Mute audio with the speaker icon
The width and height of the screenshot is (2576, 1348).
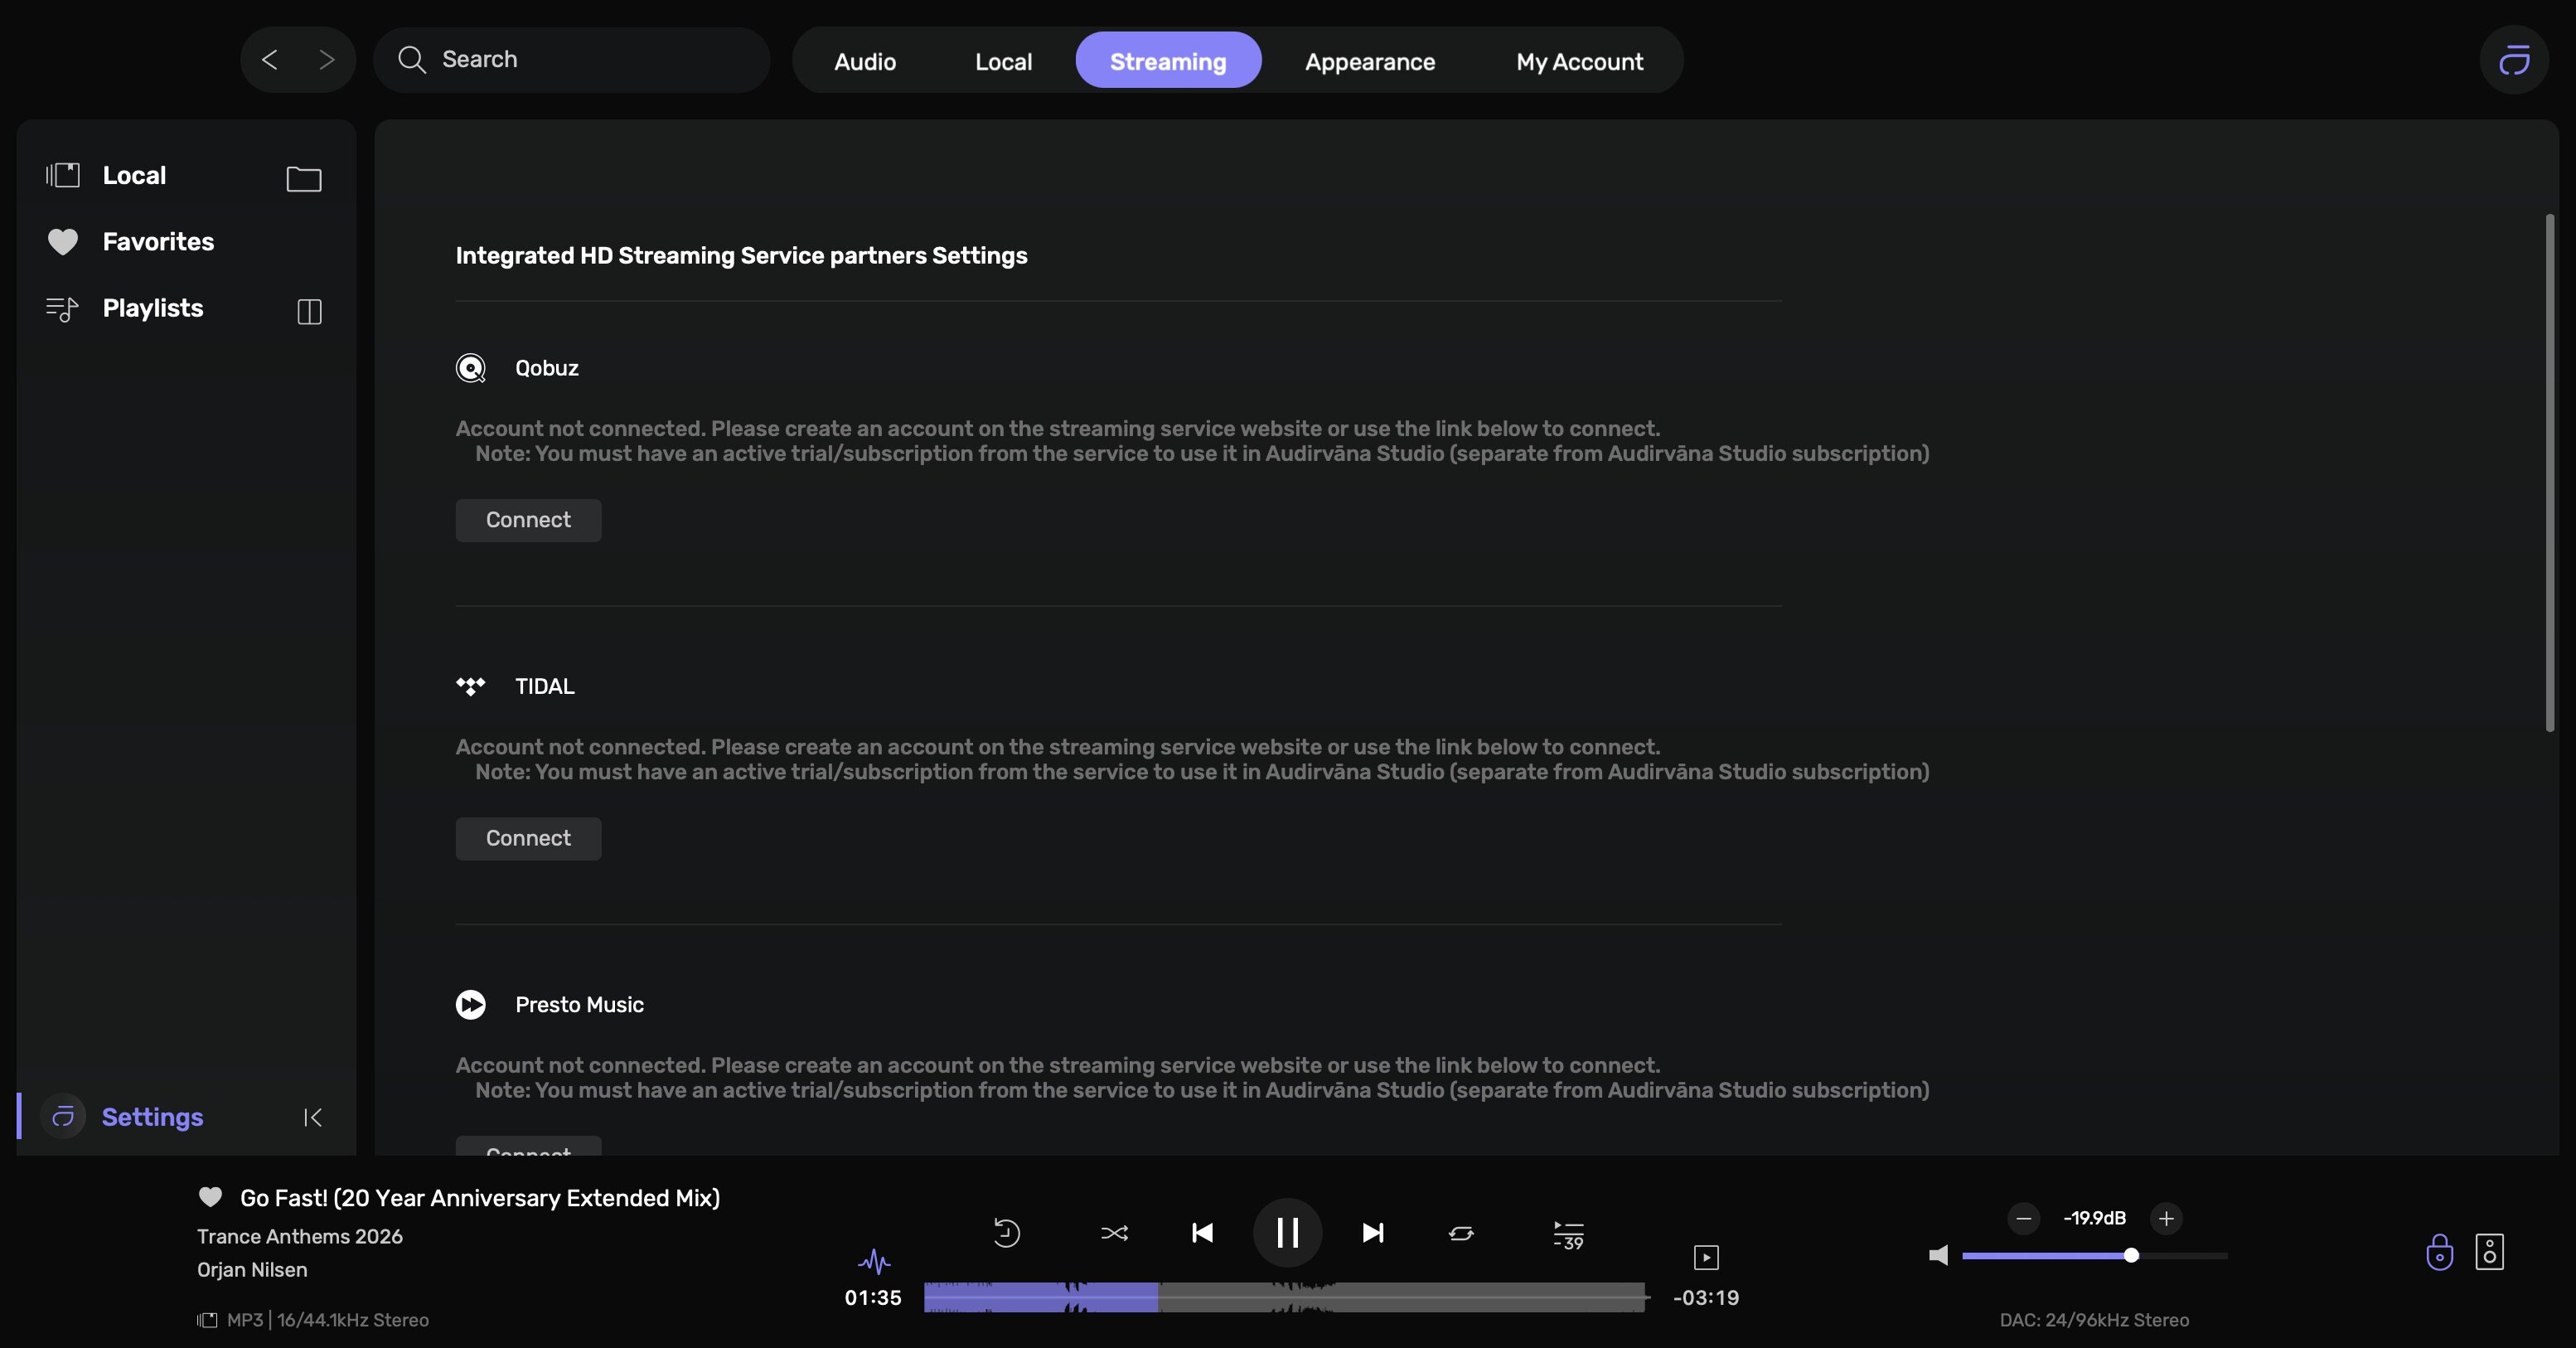(1938, 1255)
